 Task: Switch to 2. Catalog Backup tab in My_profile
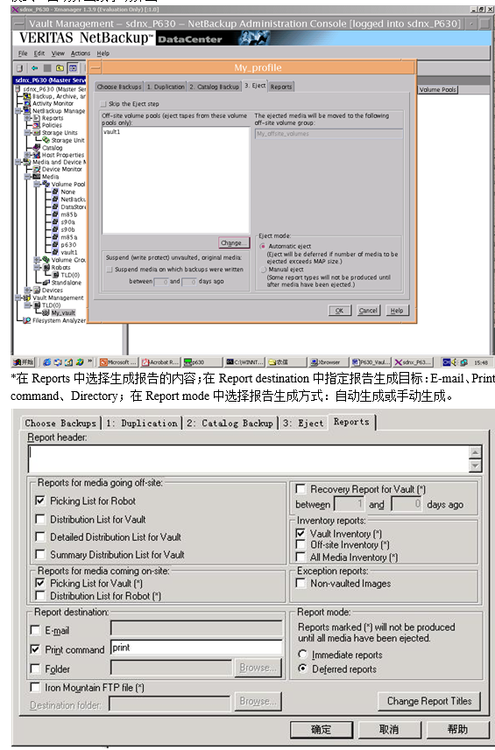(214, 87)
